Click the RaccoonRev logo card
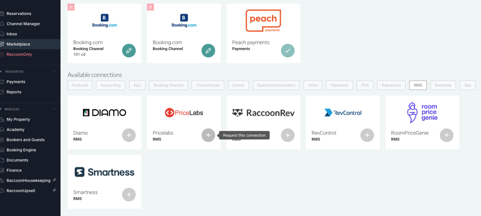This screenshot has width=481, height=216. click(x=263, y=113)
